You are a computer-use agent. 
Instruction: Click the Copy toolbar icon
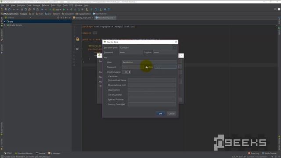25,9
